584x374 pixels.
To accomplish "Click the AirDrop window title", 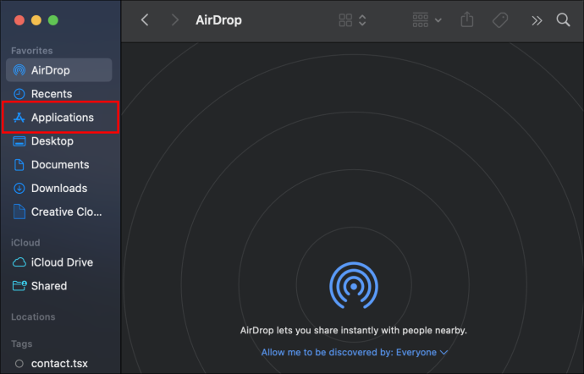I will point(219,20).
